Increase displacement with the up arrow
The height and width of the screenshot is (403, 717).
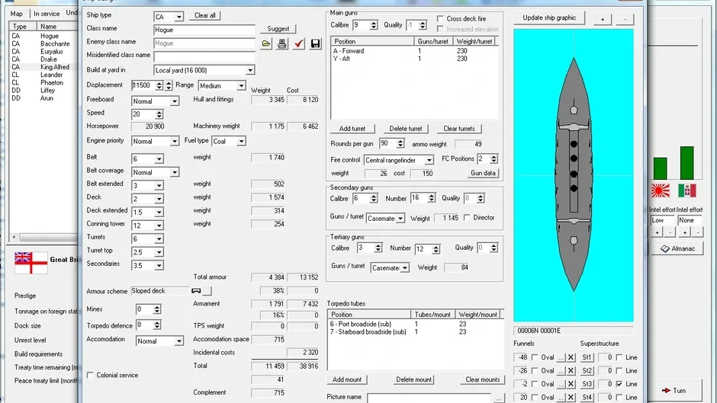[159, 83]
